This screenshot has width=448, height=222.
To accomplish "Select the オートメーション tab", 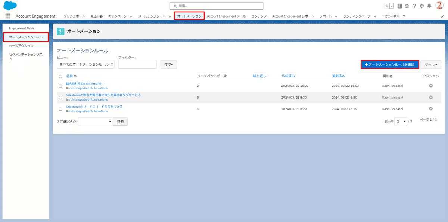I will tap(189, 16).
